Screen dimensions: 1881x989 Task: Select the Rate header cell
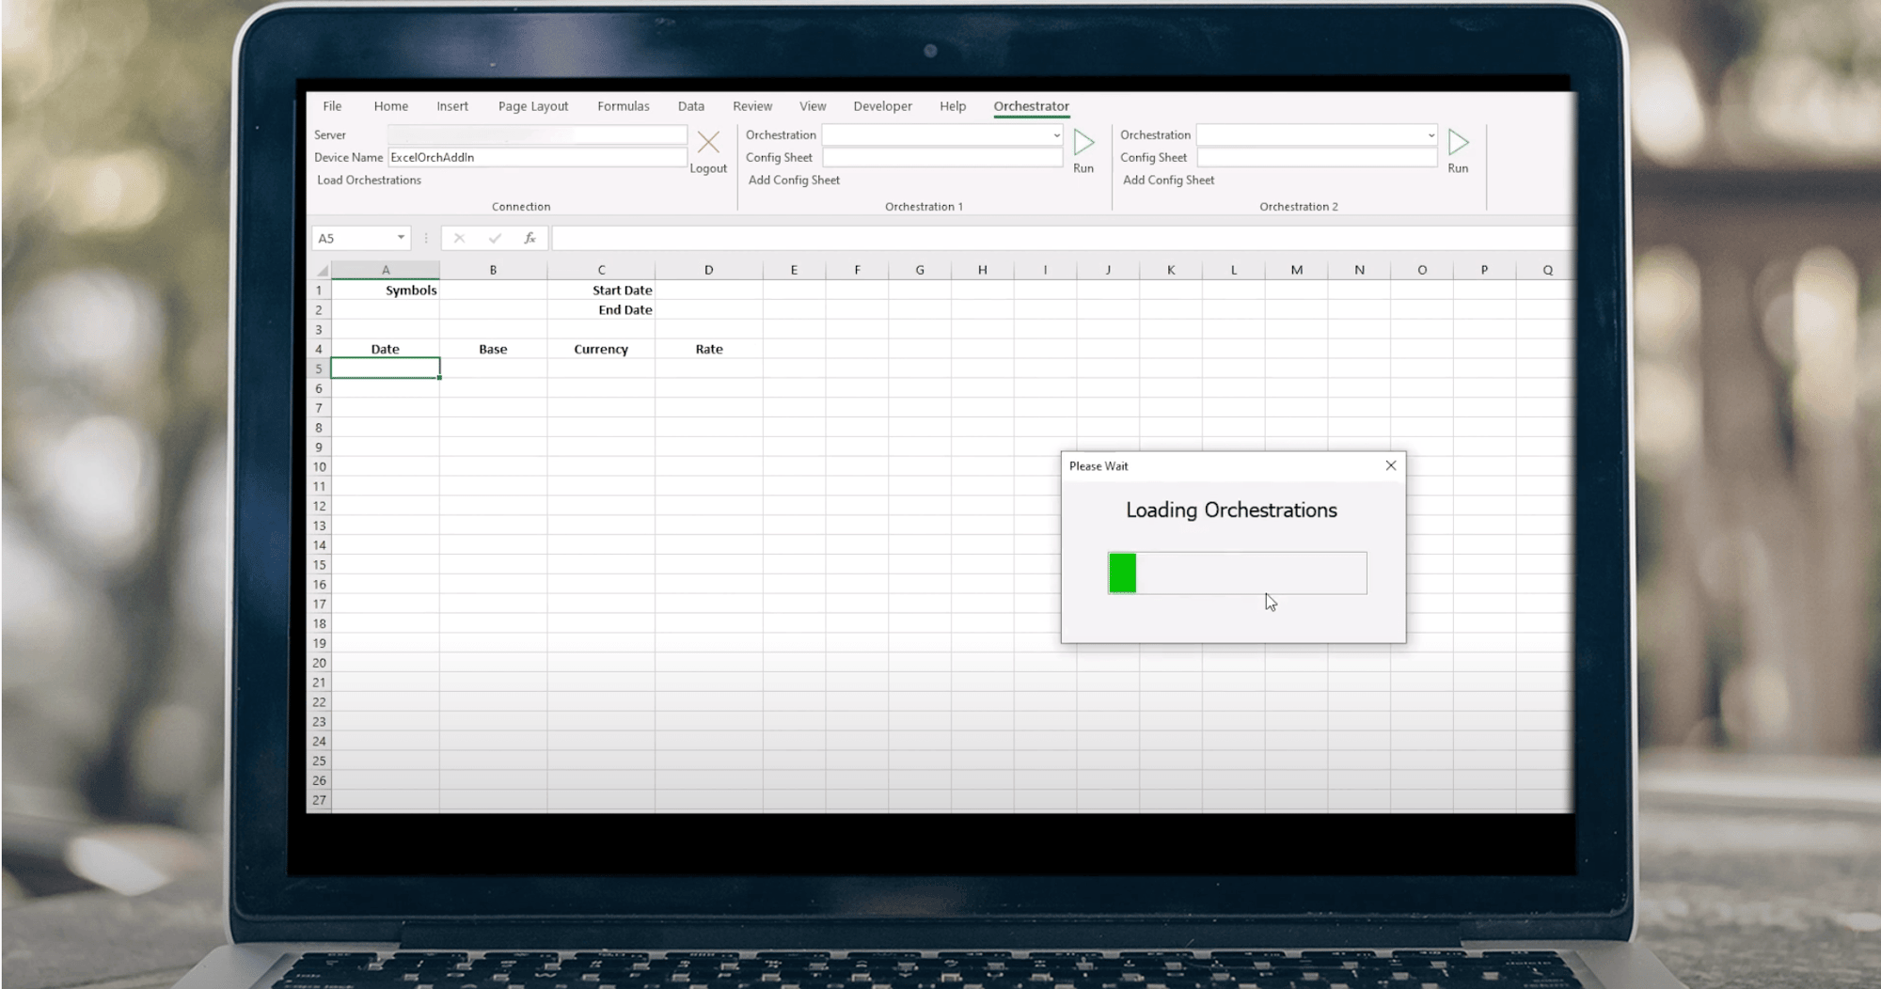(x=709, y=349)
